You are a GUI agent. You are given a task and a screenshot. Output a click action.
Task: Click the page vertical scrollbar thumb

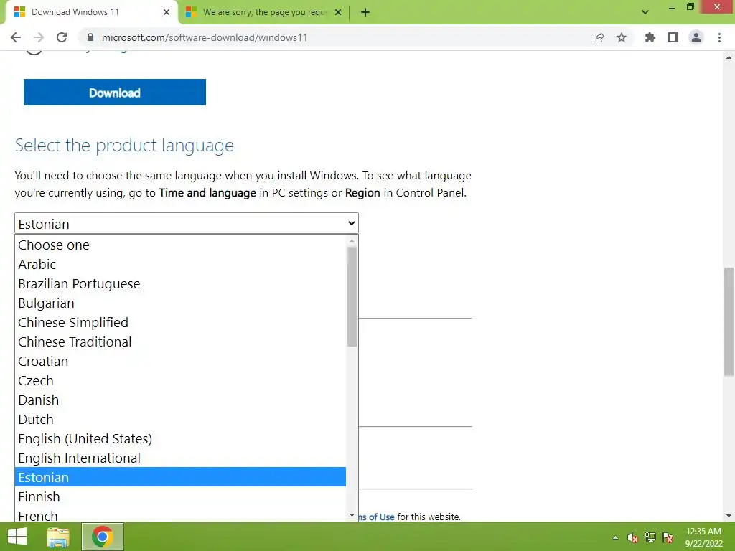tap(729, 321)
